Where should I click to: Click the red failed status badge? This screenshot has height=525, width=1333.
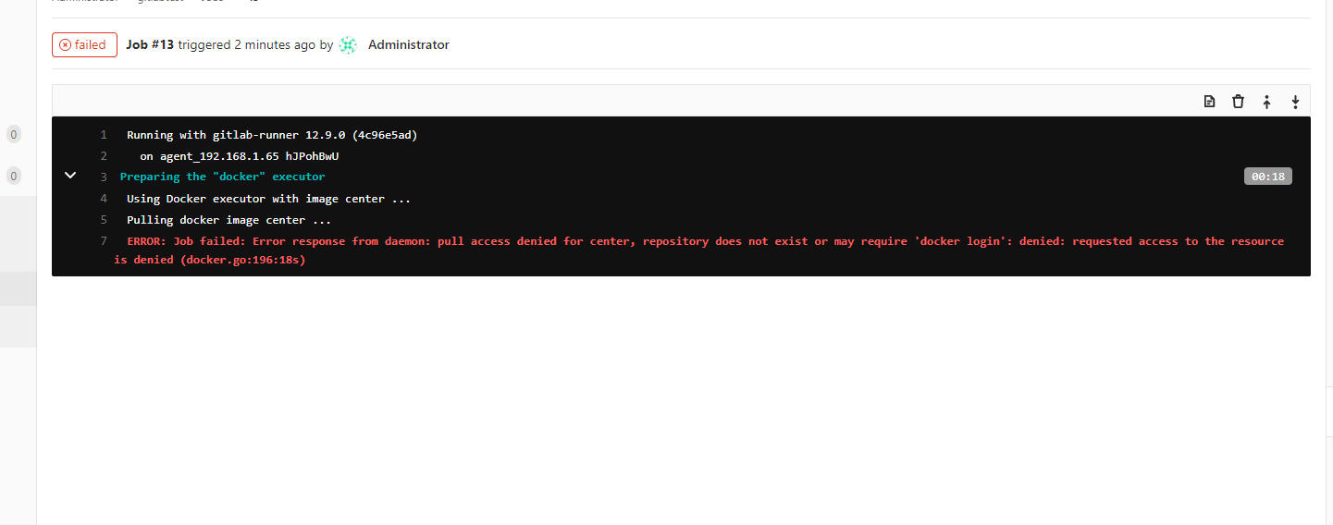(x=84, y=44)
